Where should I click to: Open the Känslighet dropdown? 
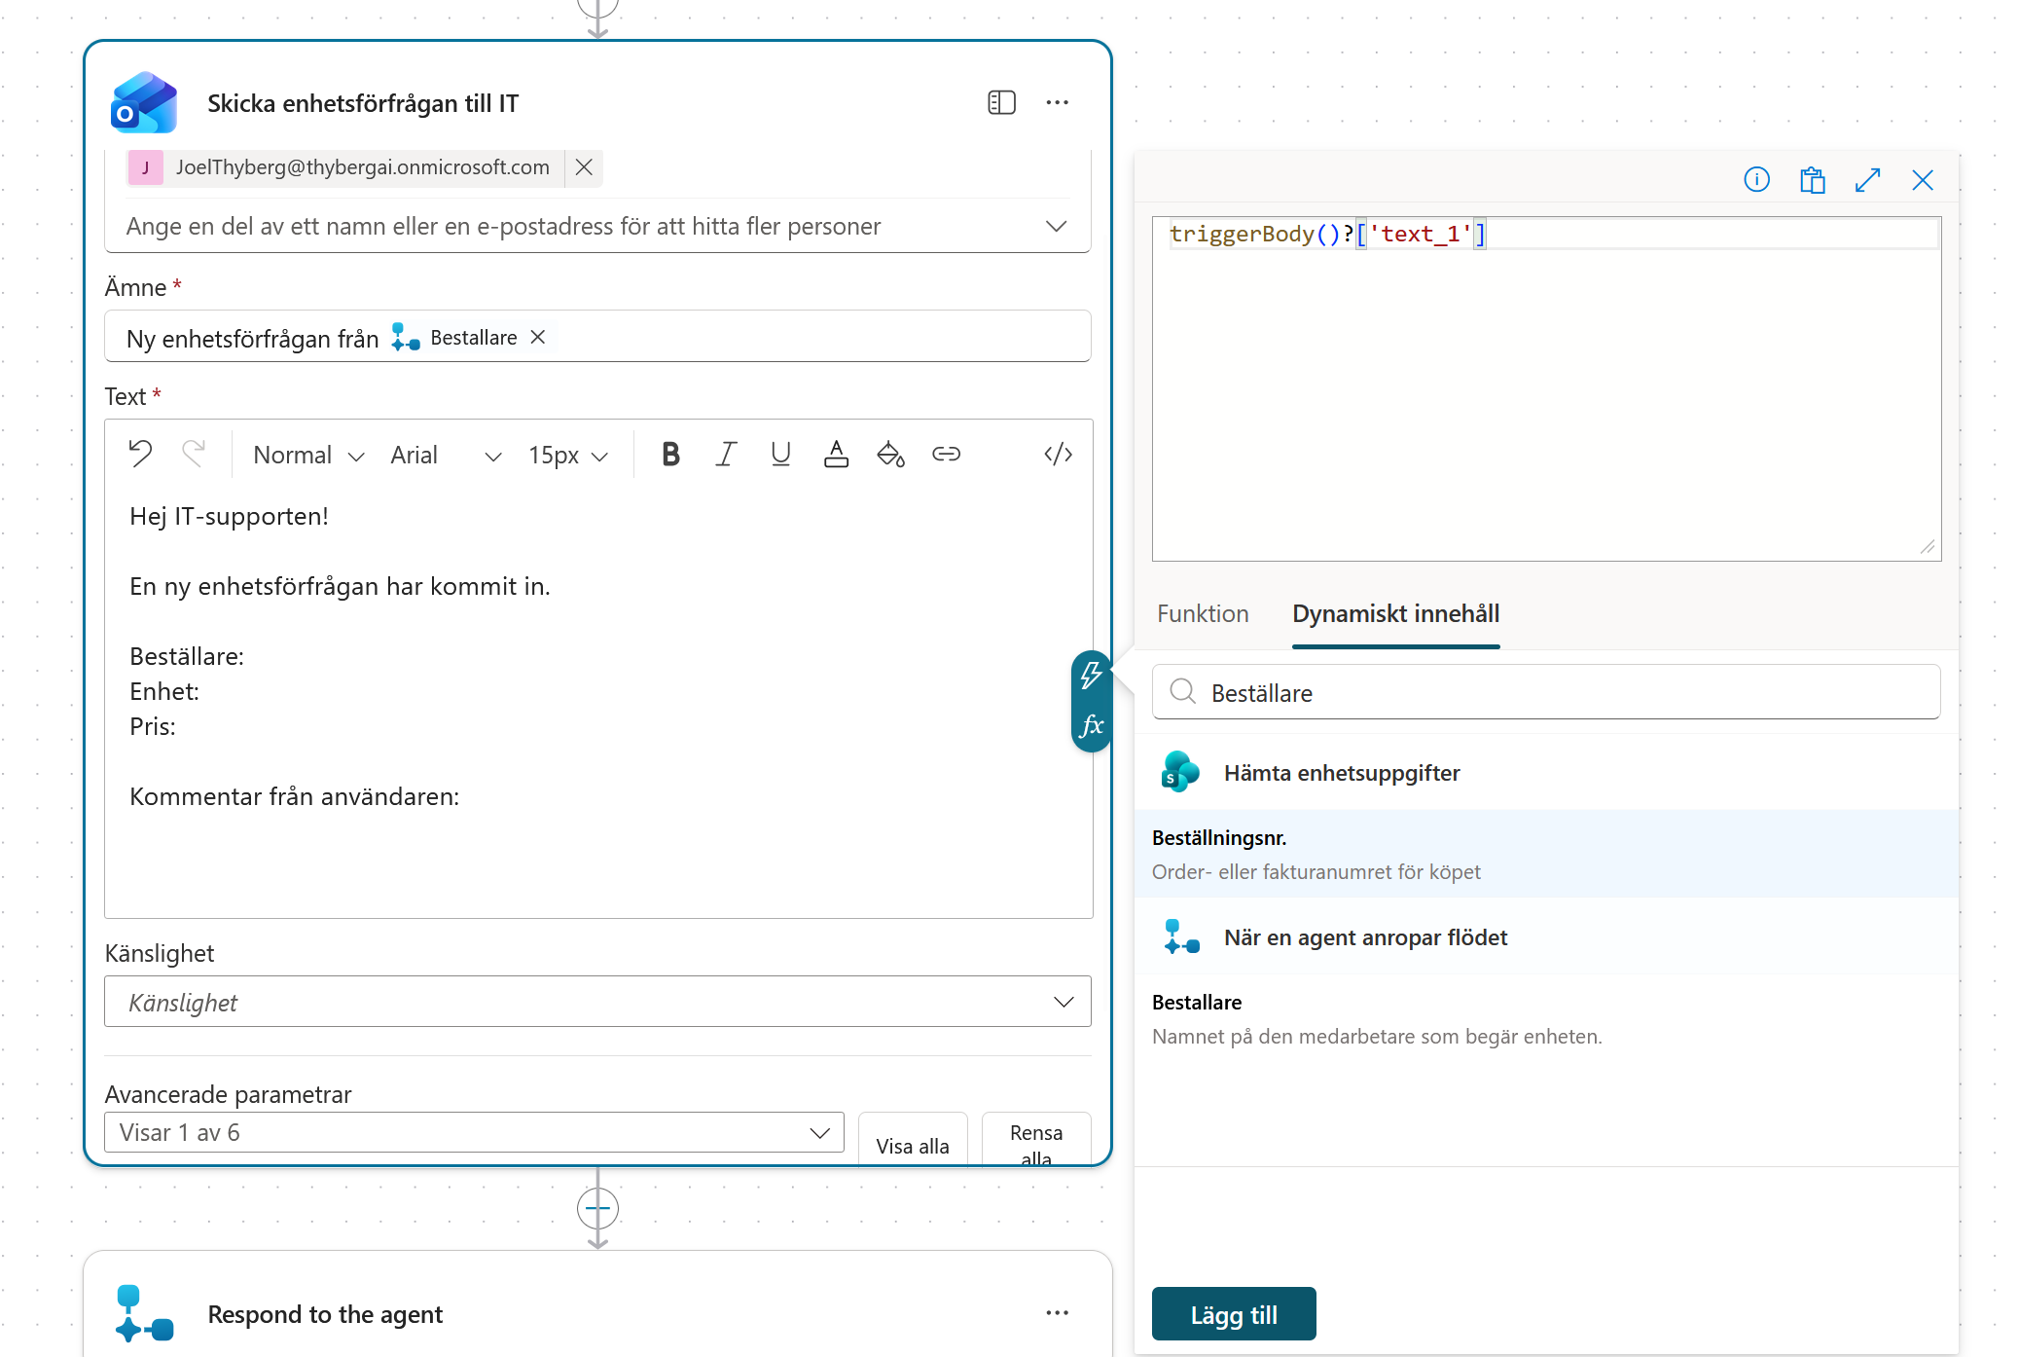[x=597, y=1002]
